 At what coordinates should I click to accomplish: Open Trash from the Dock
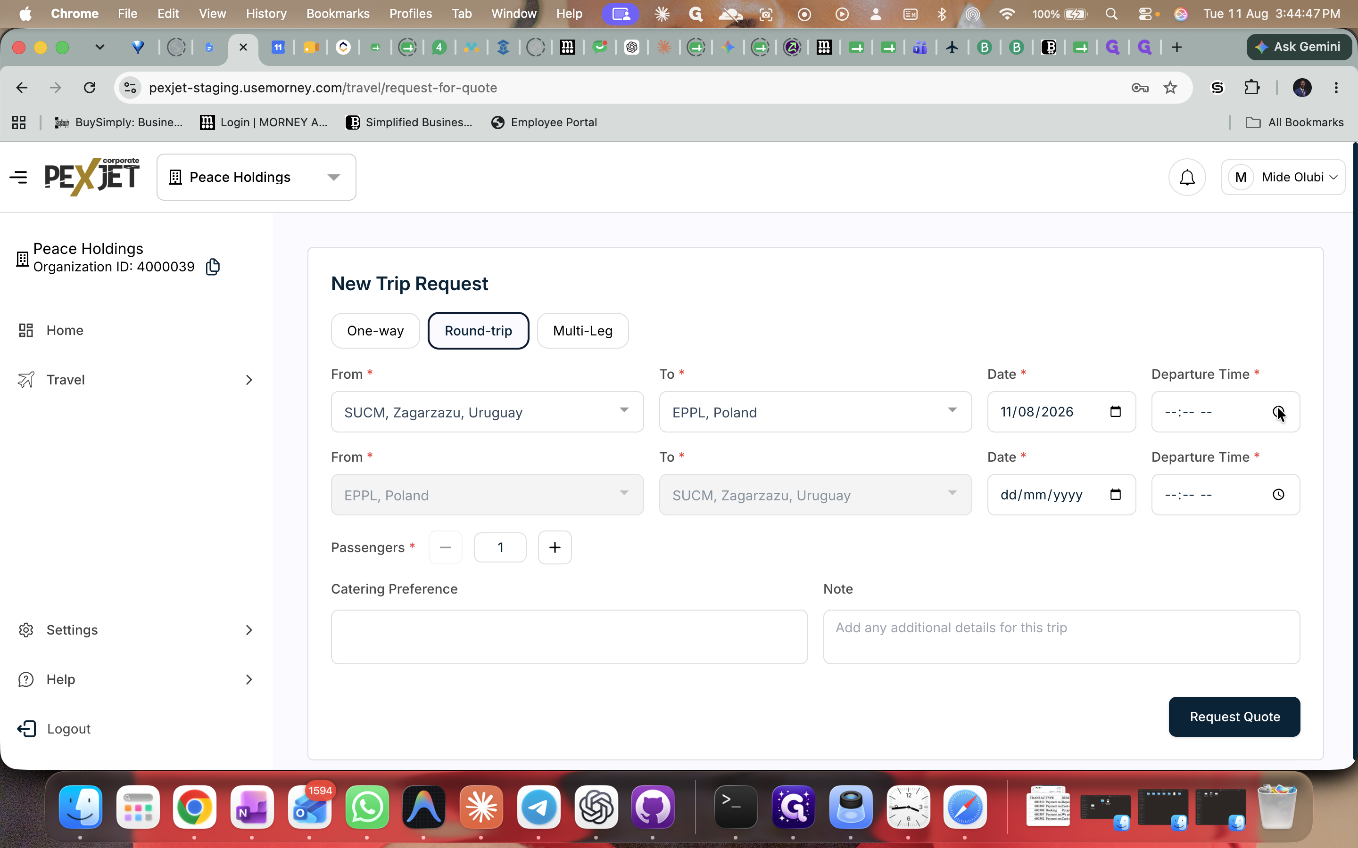[x=1276, y=807]
